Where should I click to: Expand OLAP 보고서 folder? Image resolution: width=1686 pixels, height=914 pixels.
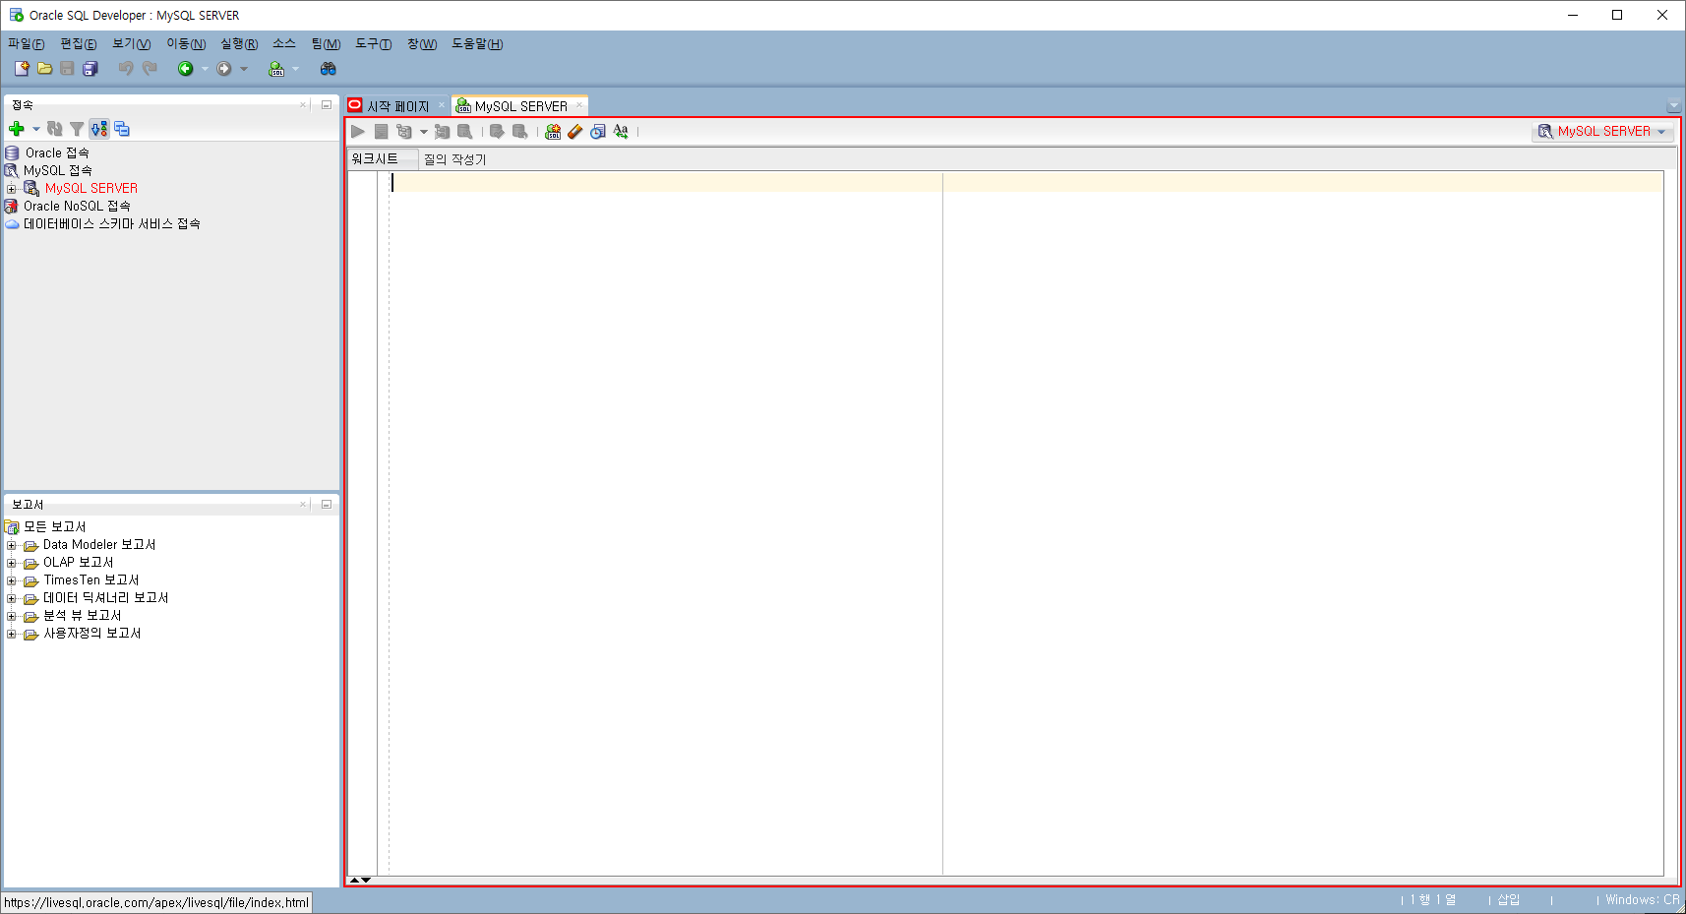click(x=12, y=563)
